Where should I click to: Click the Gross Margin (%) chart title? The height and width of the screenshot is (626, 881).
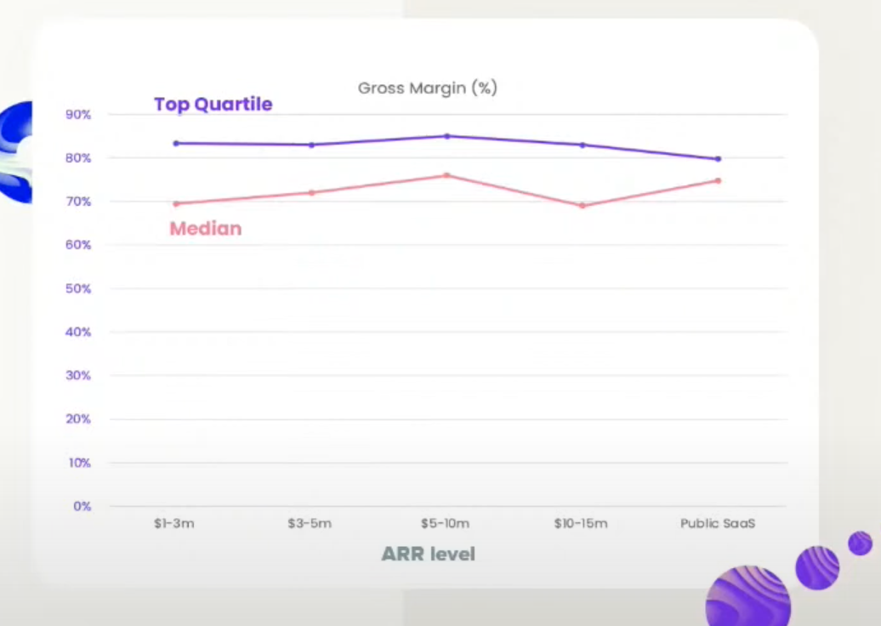click(x=428, y=88)
